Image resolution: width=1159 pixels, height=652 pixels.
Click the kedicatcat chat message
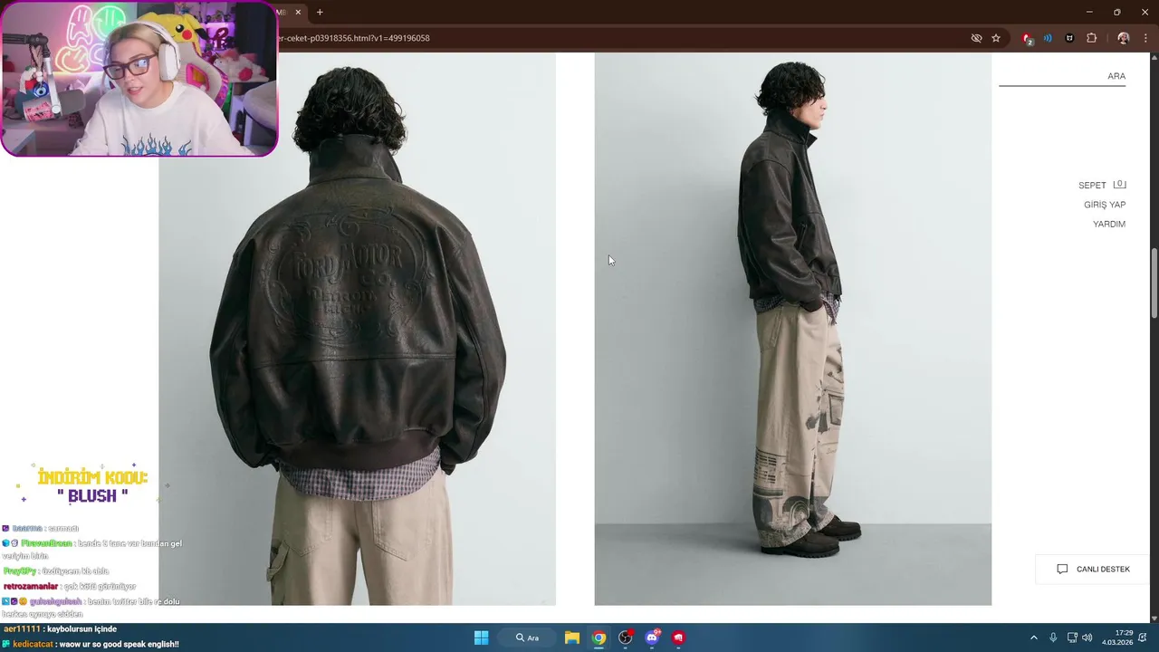point(91,644)
